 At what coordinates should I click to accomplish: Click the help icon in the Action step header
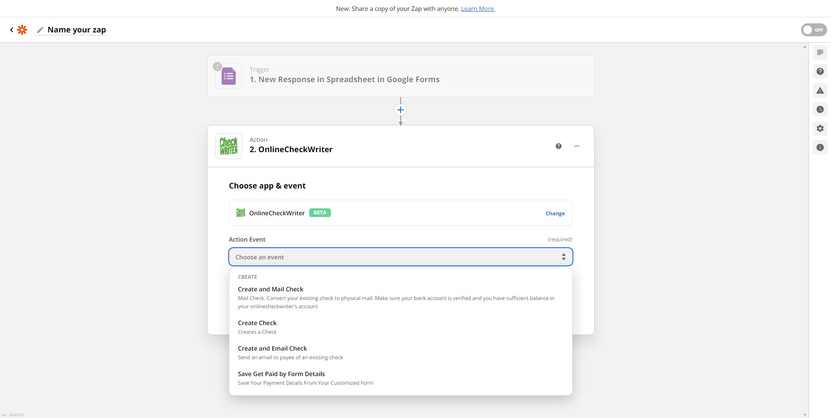click(558, 146)
